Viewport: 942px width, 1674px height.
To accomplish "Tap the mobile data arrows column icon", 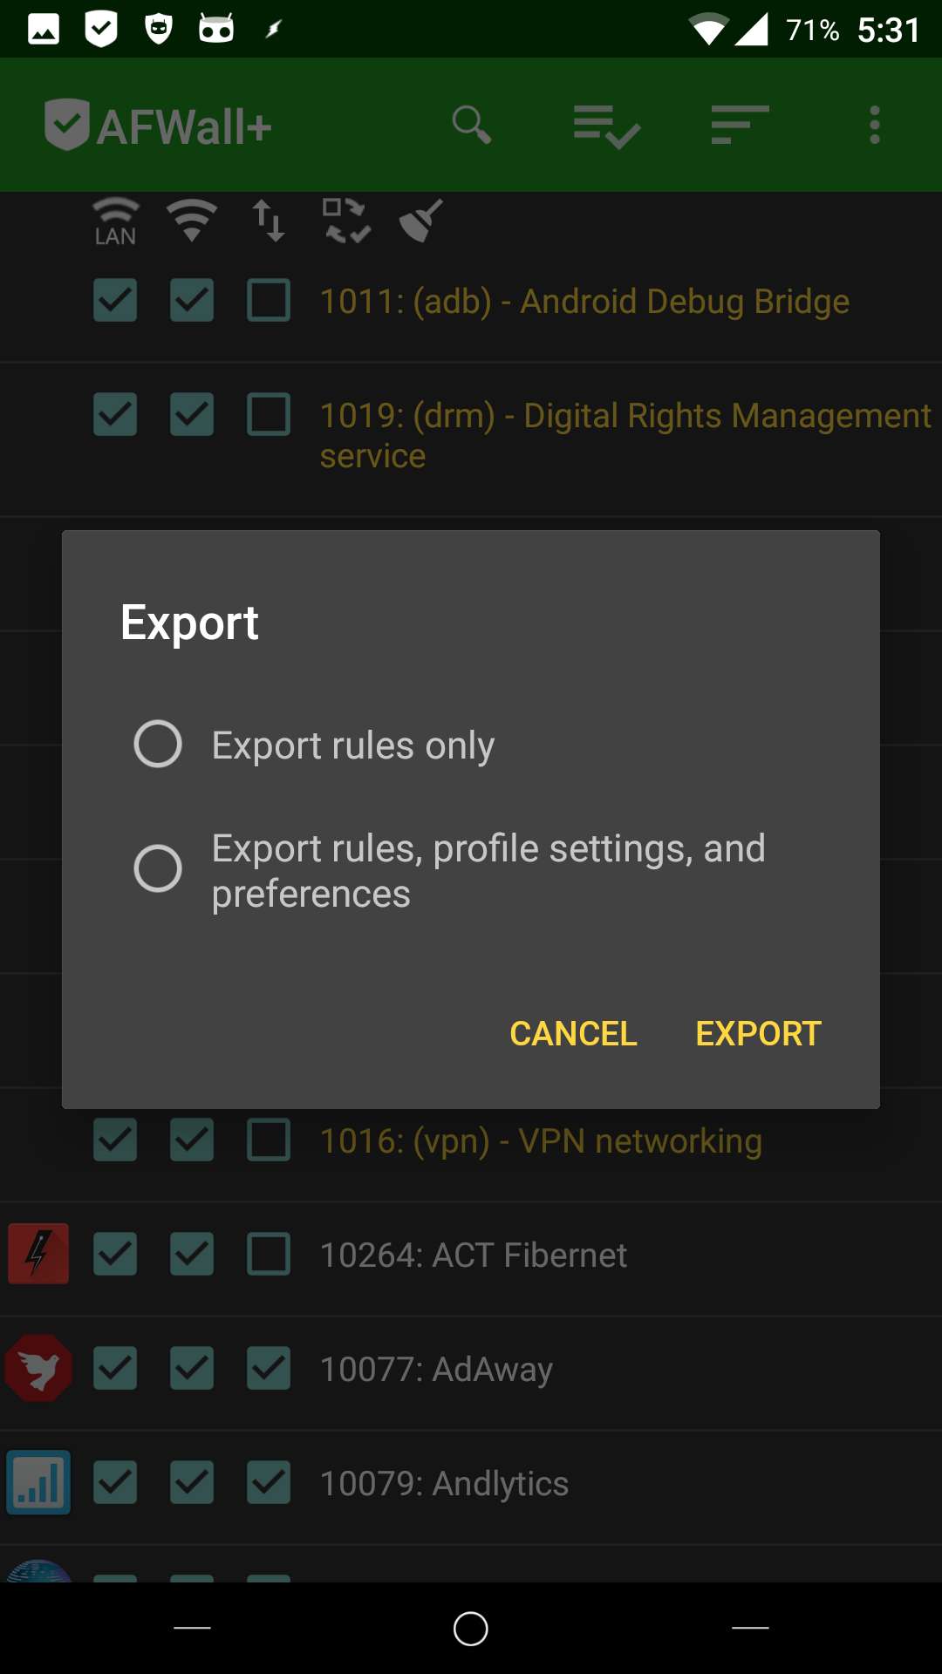I will tap(269, 221).
